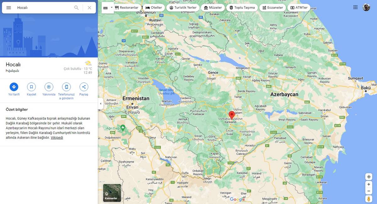The height and width of the screenshot is (204, 377).
Task: Filter map by Restoranlar
Action: click(127, 8)
